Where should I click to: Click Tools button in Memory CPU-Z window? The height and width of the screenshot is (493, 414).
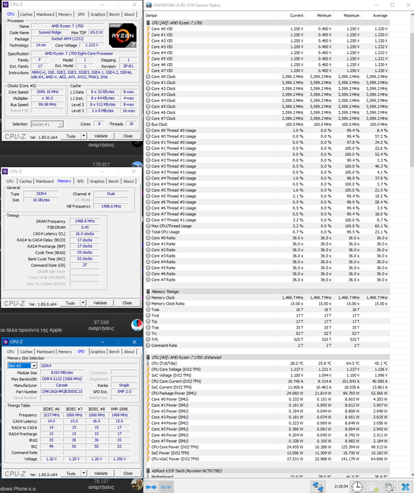point(70,303)
